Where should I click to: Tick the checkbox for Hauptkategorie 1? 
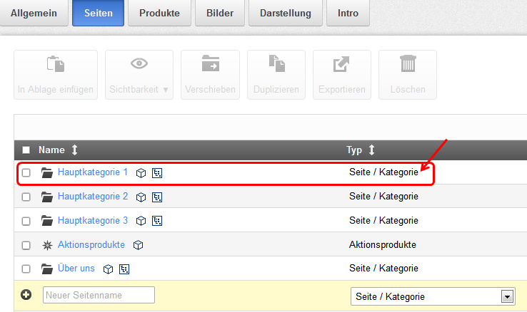pyautogui.click(x=26, y=172)
